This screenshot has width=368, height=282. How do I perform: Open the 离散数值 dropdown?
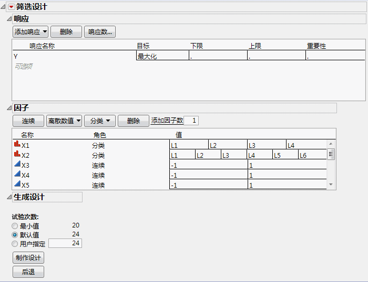coord(64,121)
